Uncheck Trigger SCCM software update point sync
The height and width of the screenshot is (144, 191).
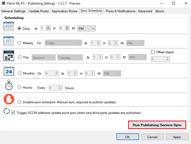point(13,113)
